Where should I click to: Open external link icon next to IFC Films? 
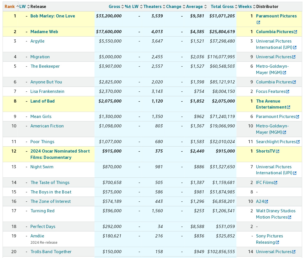276,183
